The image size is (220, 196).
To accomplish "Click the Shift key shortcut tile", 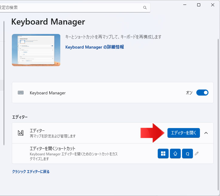I will (x=175, y=154).
